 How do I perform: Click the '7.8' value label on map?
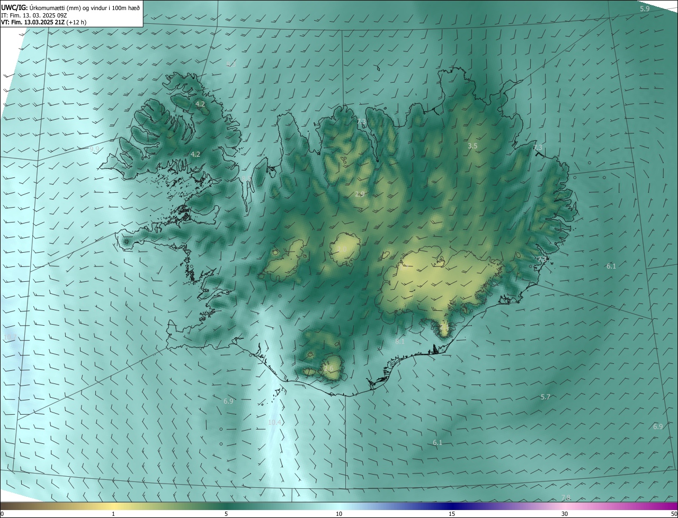tap(566, 497)
